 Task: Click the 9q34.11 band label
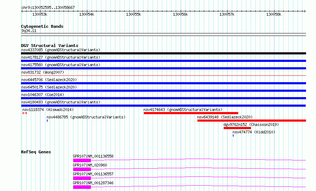tap(29, 31)
